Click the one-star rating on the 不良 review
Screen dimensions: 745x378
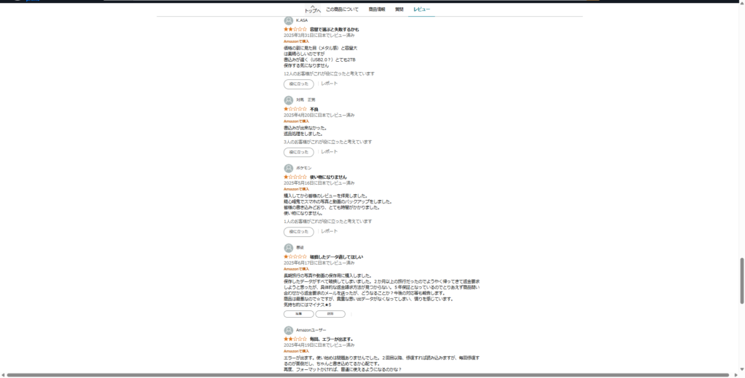[295, 109]
